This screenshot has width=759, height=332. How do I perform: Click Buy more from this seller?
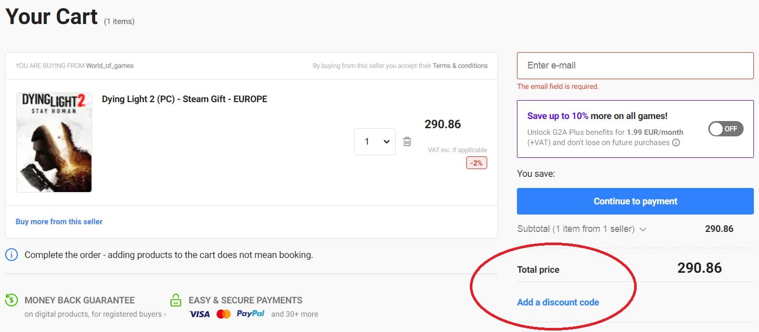click(x=59, y=221)
